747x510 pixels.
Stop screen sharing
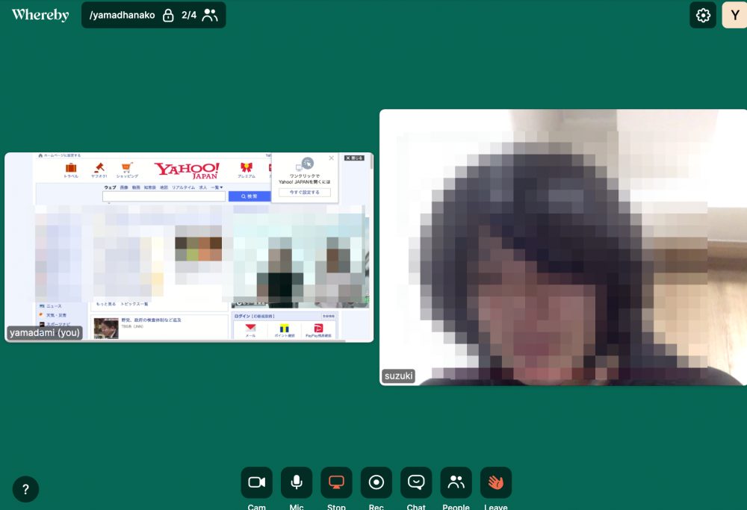(x=336, y=482)
